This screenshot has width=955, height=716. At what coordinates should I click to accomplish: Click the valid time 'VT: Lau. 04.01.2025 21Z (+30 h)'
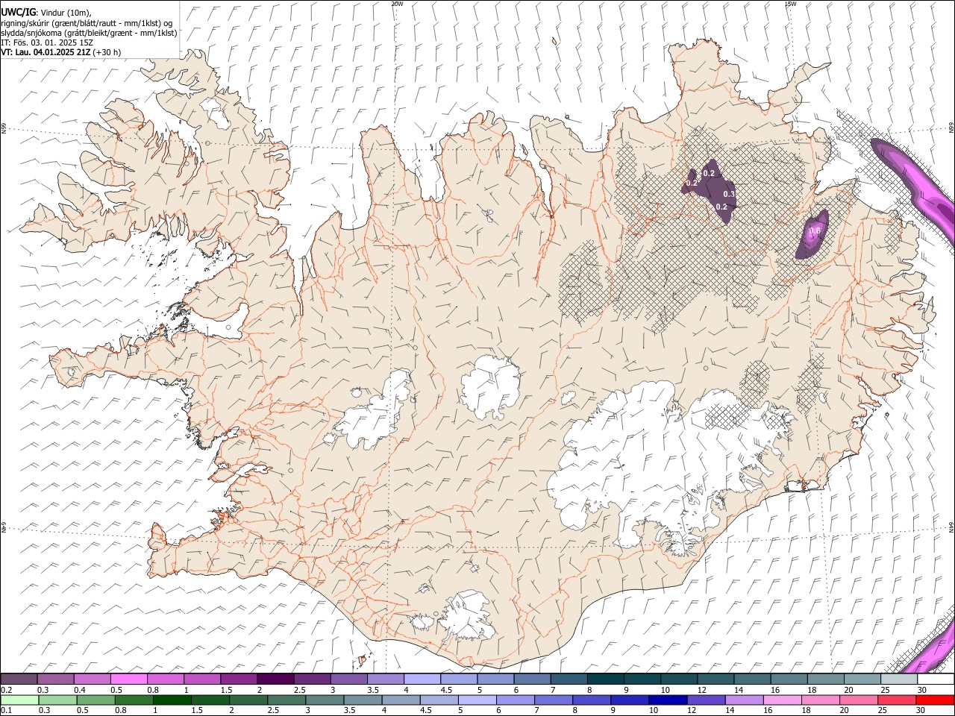pos(61,52)
